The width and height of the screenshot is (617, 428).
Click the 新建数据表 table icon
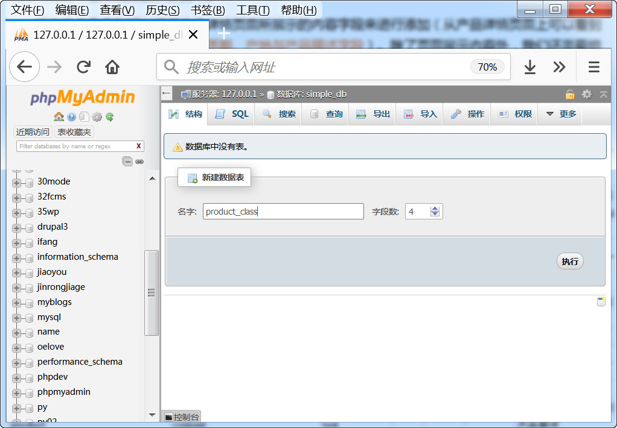coord(192,178)
